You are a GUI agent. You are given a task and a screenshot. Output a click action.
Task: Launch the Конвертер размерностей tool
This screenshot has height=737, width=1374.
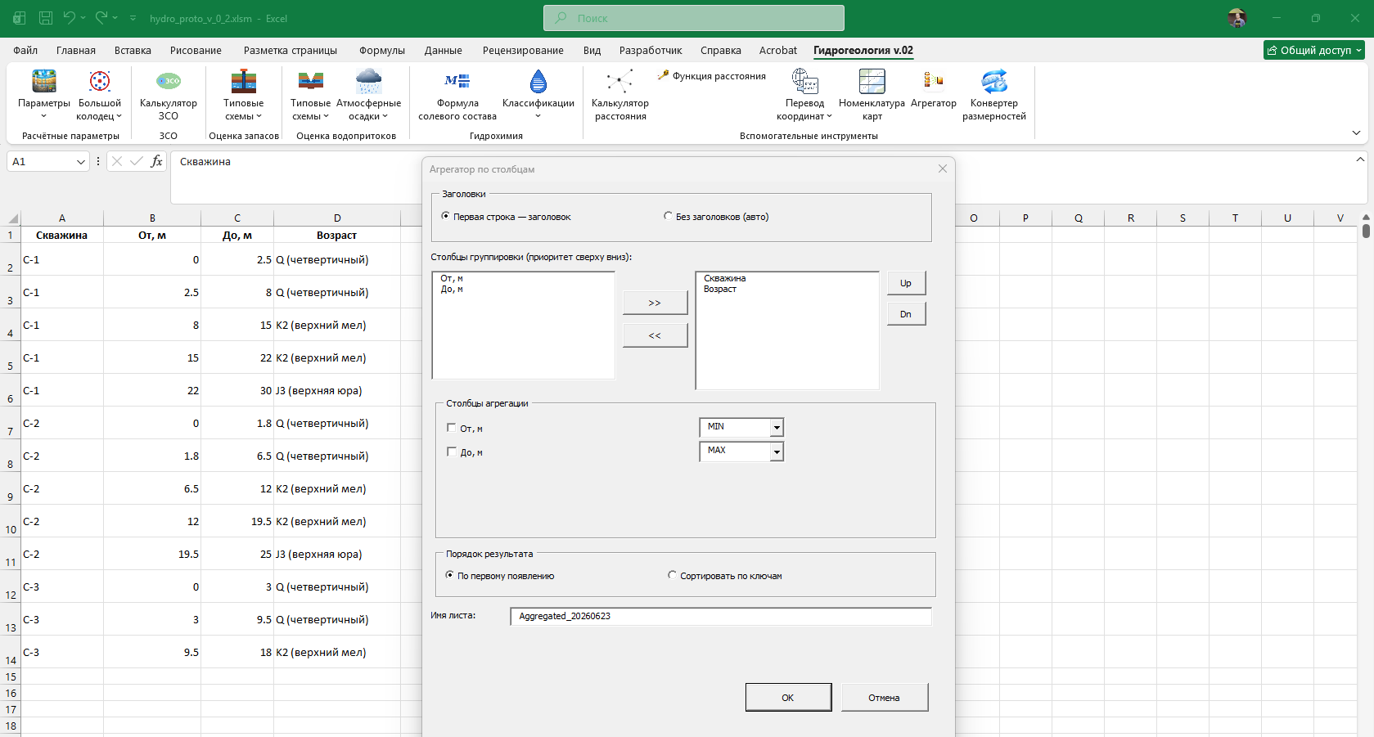coord(994,82)
